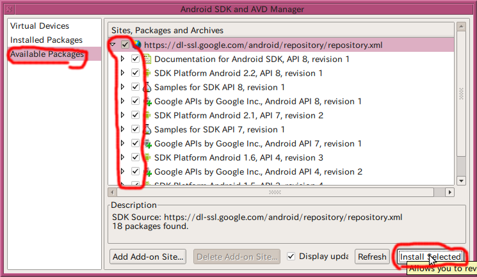Click the horizontal scrollbar left arrow
The width and height of the screenshot is (477, 277).
point(112,192)
